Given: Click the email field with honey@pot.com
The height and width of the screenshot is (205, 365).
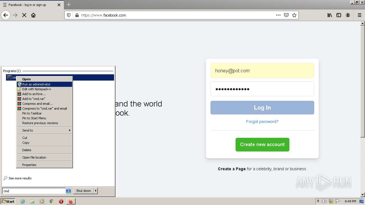Looking at the screenshot, I should [262, 71].
